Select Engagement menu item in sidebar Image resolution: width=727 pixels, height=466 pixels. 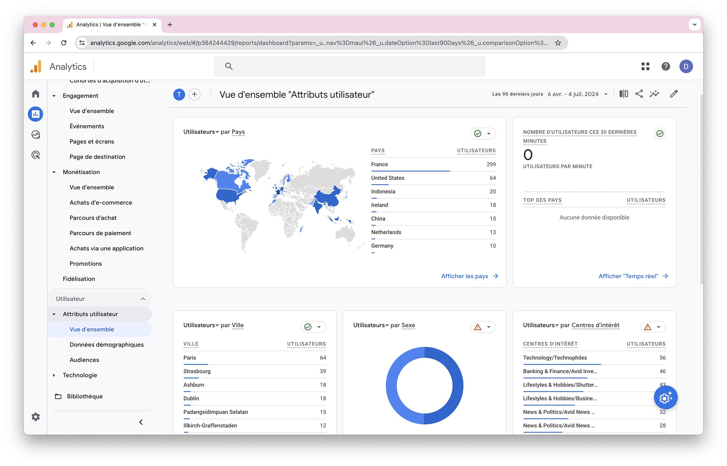(x=81, y=96)
